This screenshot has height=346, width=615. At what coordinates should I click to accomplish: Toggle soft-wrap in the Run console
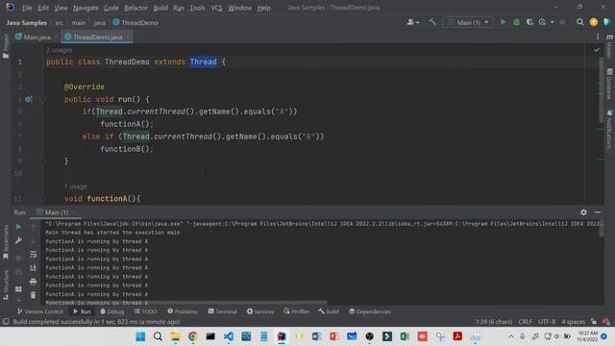[x=34, y=255]
